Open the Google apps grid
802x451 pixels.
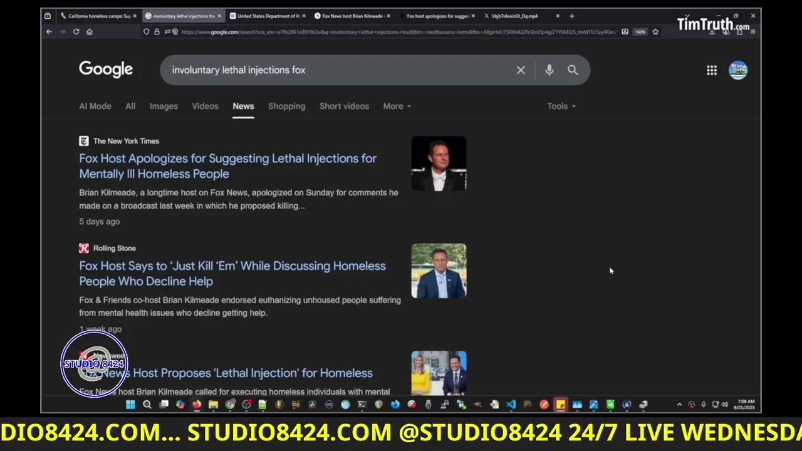[712, 70]
